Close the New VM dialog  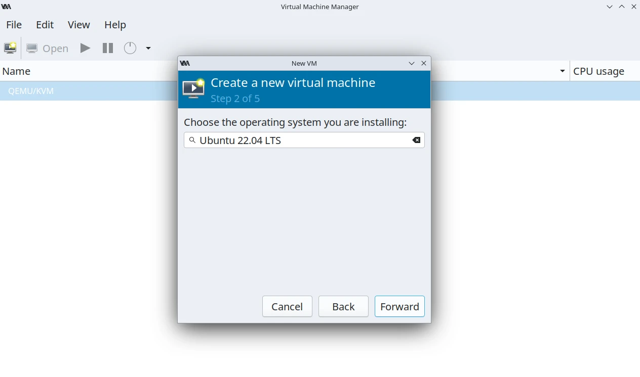(424, 63)
